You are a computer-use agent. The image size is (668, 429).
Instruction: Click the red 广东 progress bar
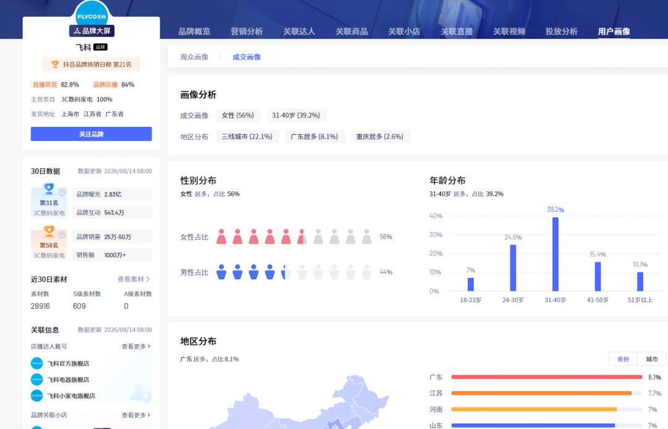(x=547, y=377)
